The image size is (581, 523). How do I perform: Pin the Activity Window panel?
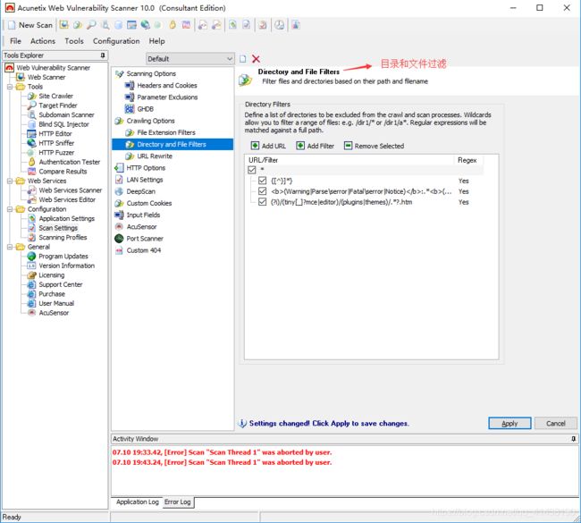tap(574, 439)
